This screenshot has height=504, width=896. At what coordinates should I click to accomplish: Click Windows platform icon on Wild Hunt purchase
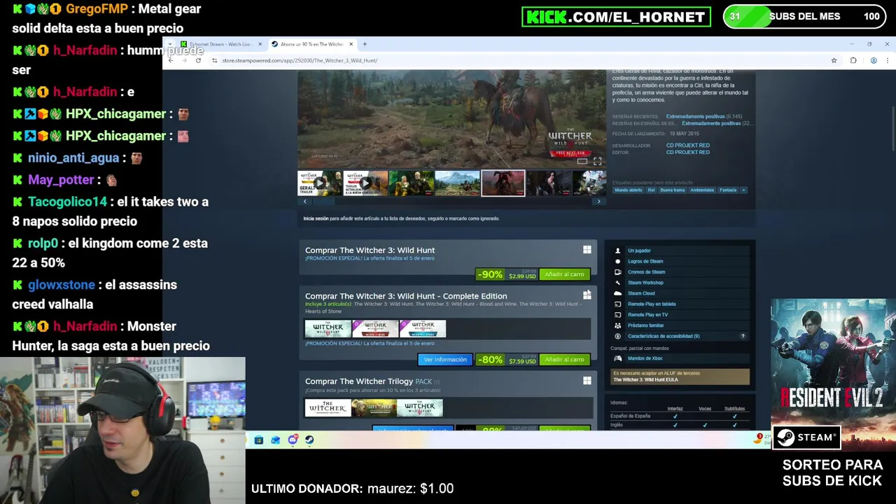coord(587,250)
